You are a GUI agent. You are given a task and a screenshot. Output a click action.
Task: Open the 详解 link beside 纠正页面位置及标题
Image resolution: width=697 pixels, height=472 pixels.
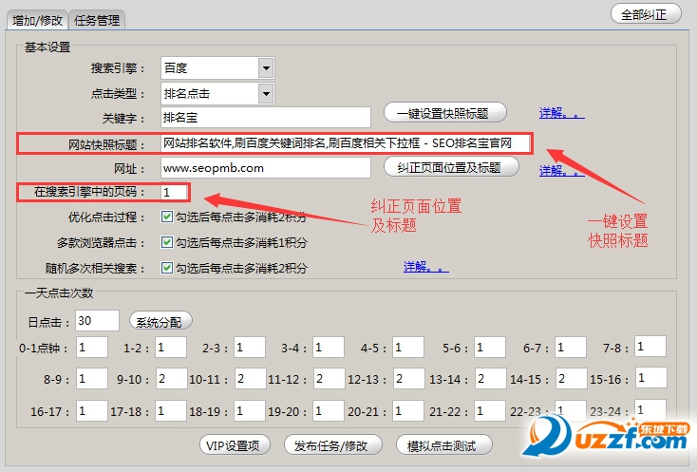pyautogui.click(x=561, y=171)
